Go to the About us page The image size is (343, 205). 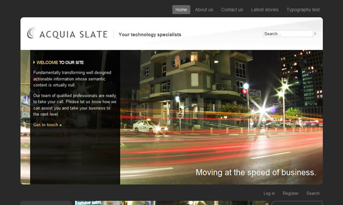pyautogui.click(x=204, y=10)
